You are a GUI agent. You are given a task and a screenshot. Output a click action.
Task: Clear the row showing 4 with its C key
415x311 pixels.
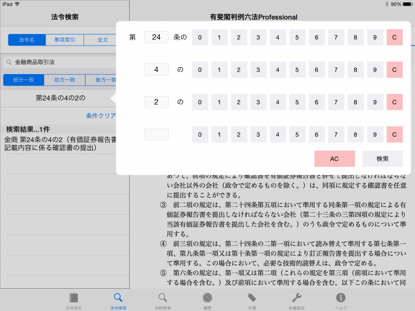(x=395, y=69)
